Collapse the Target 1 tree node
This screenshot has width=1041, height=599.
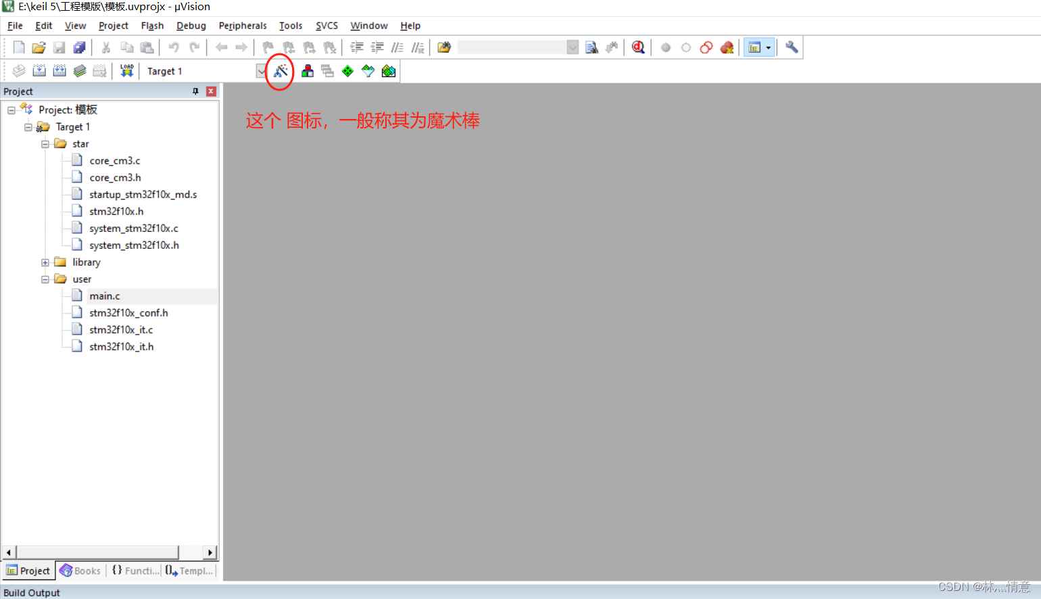click(x=28, y=127)
